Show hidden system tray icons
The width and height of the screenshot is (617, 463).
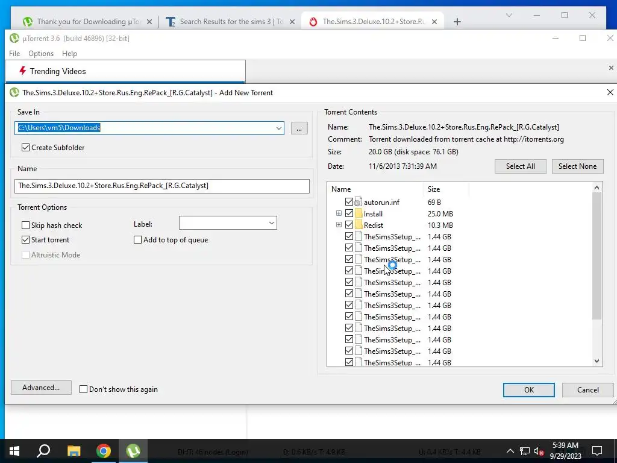click(510, 451)
